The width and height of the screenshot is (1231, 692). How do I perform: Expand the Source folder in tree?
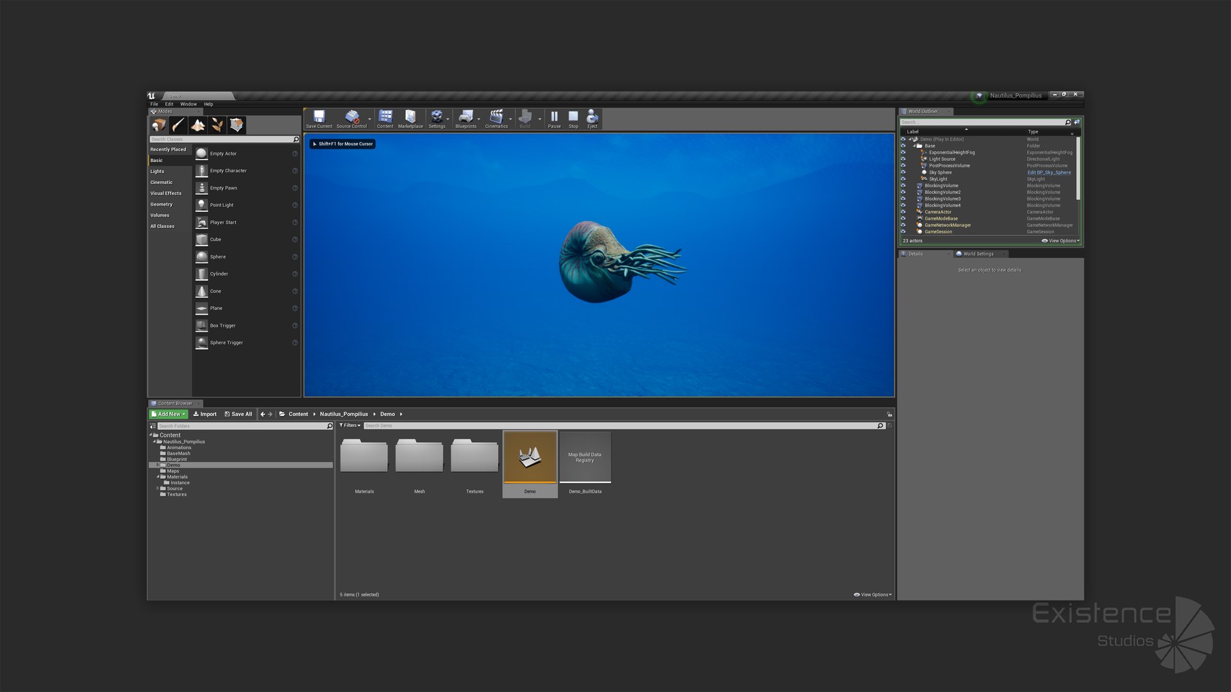(x=158, y=488)
